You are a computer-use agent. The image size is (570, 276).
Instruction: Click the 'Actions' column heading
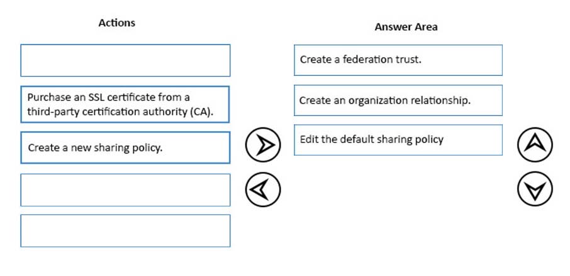pos(116,23)
